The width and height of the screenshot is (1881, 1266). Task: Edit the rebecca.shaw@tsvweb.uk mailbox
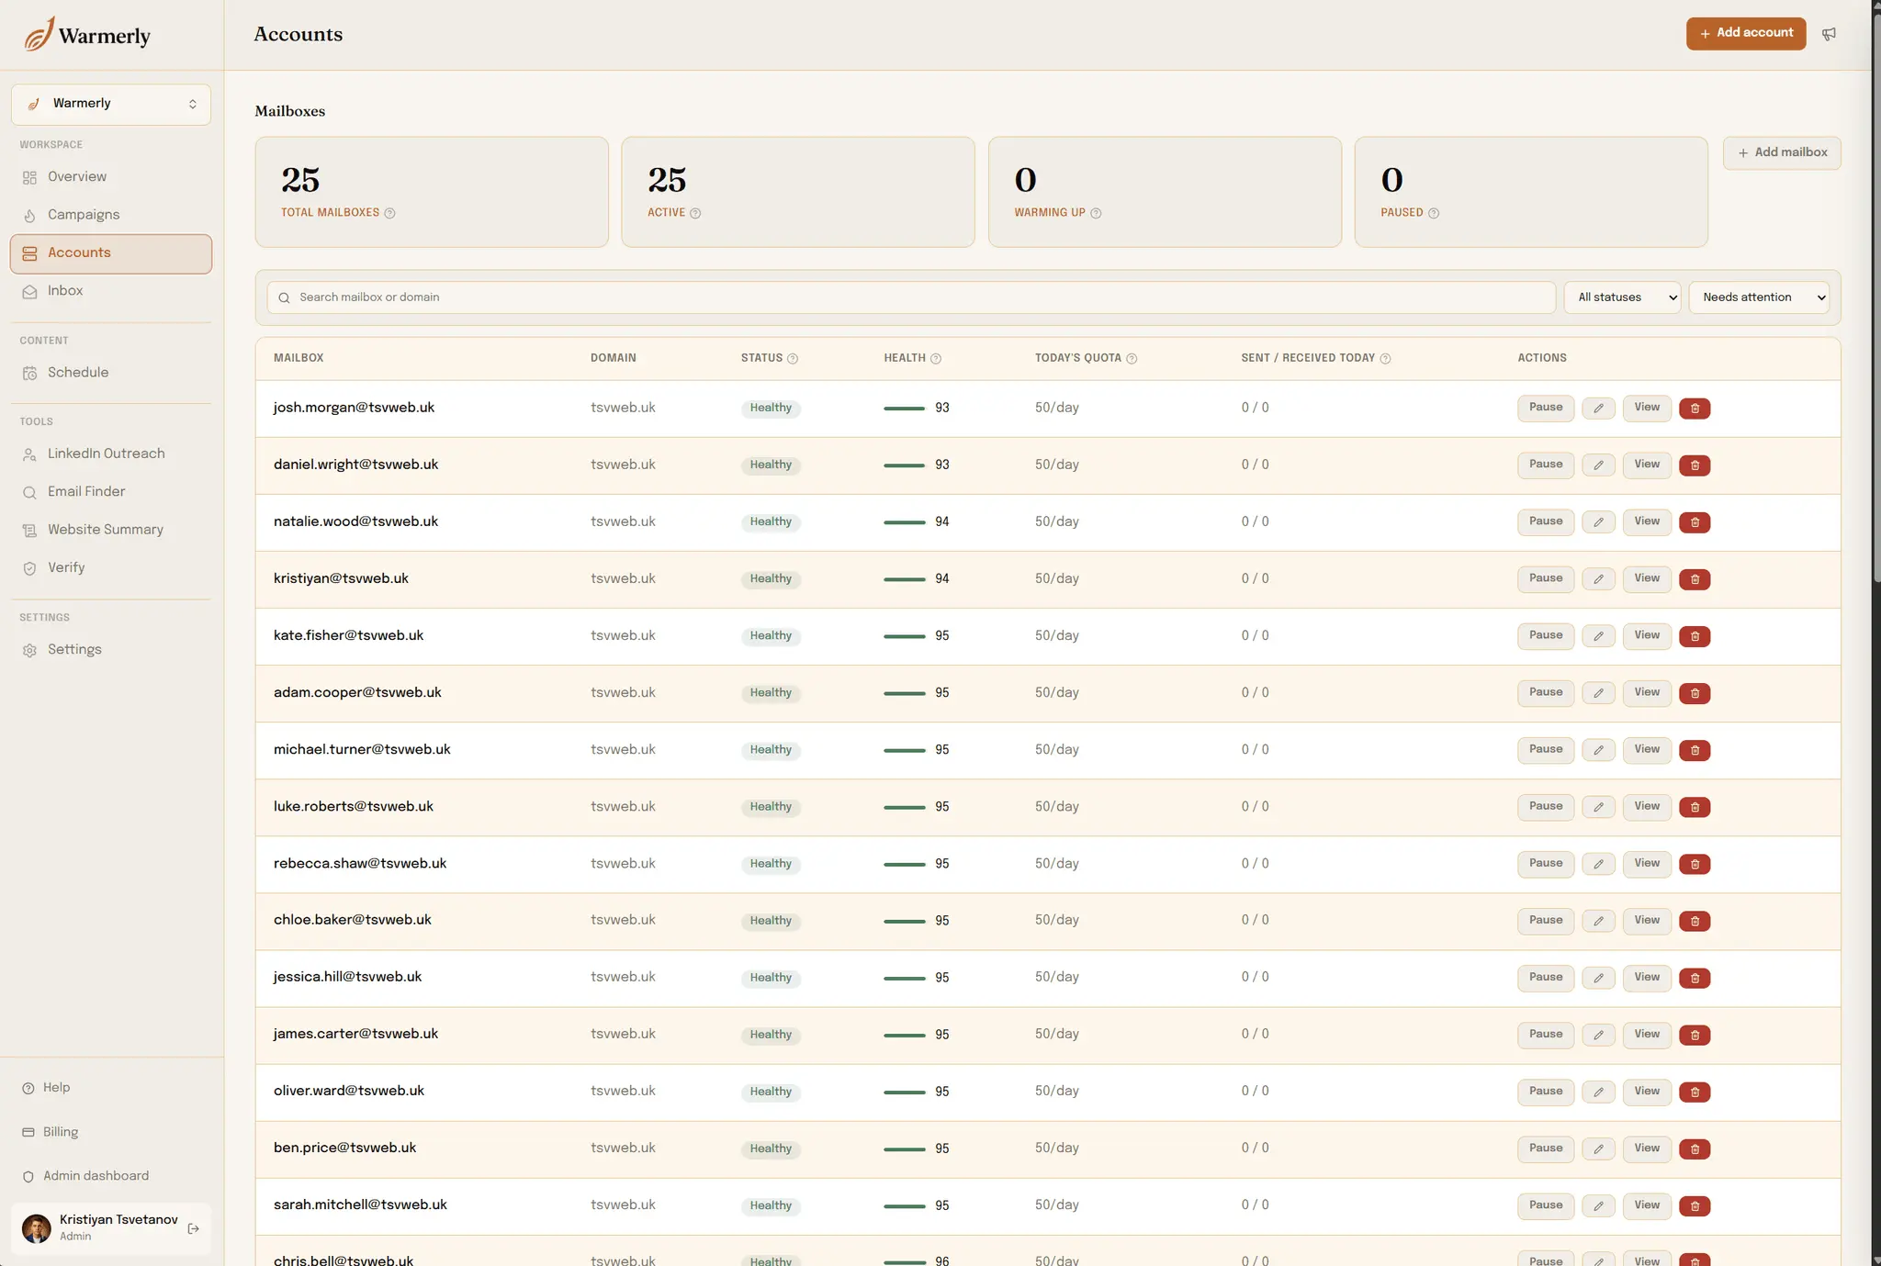(x=1598, y=864)
